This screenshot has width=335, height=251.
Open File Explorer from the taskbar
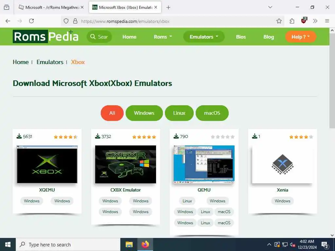[x=129, y=244]
